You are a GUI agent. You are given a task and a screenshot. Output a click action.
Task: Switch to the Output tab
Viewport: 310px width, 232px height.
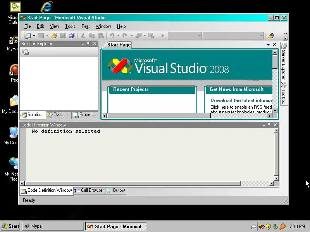[x=116, y=190]
